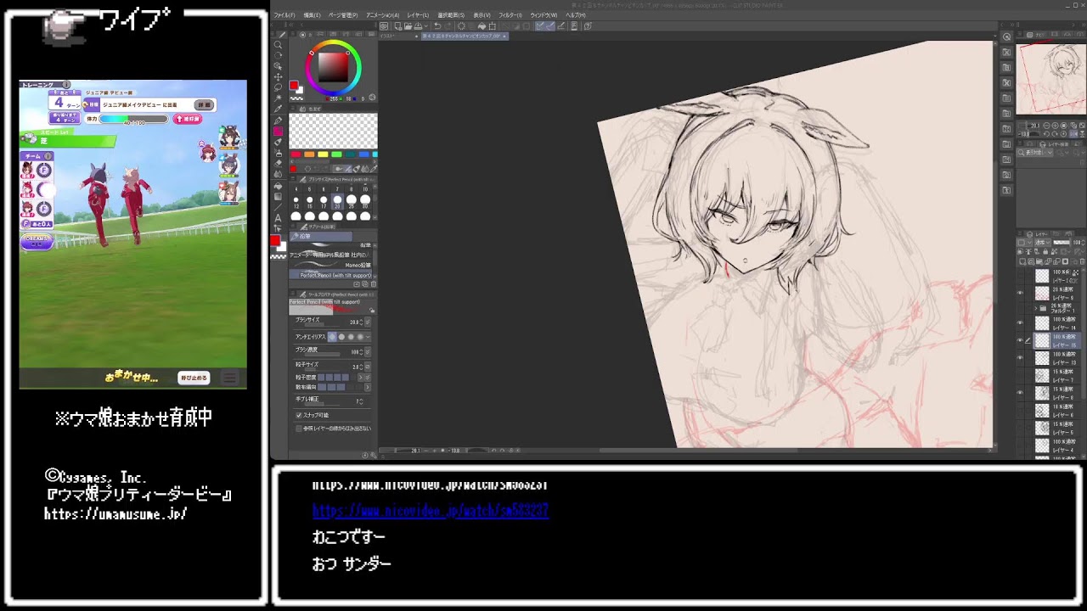The width and height of the screenshot is (1087, 611).
Task: Click the Redo arrow in command bar
Action: click(448, 25)
